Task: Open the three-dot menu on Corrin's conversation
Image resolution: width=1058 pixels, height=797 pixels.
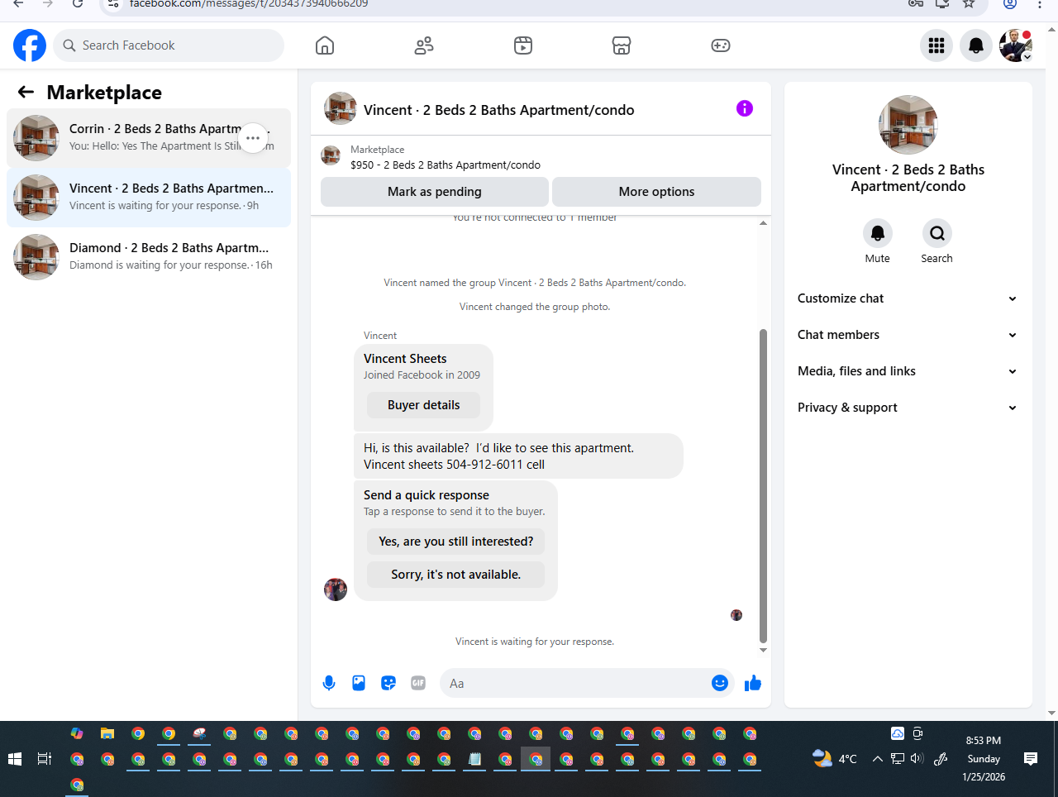Action: 253,138
